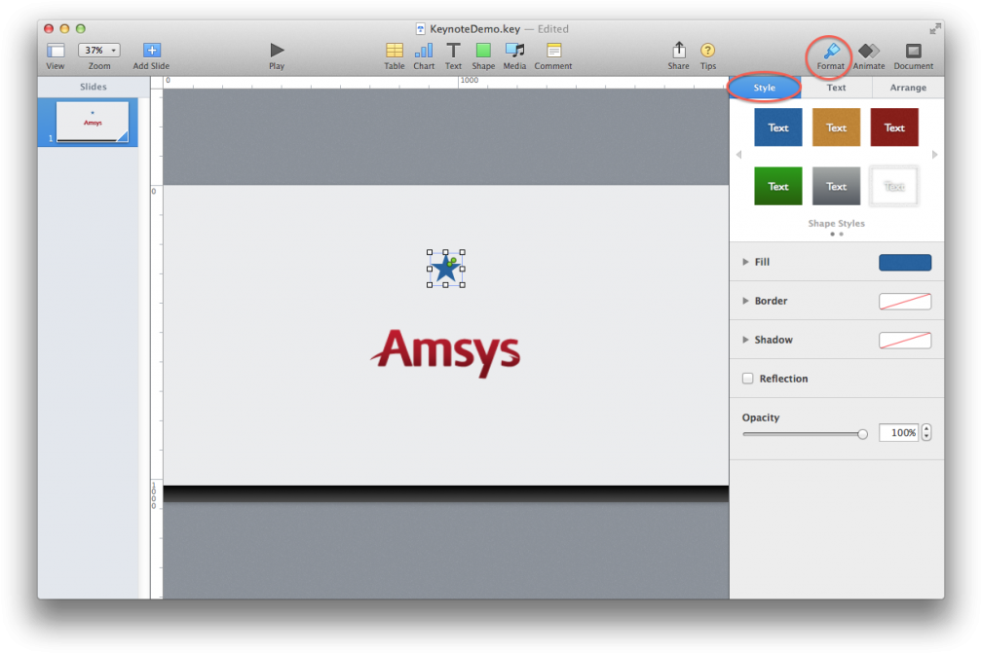Apply the green shape style
The width and height of the screenshot is (981, 653).
(778, 186)
